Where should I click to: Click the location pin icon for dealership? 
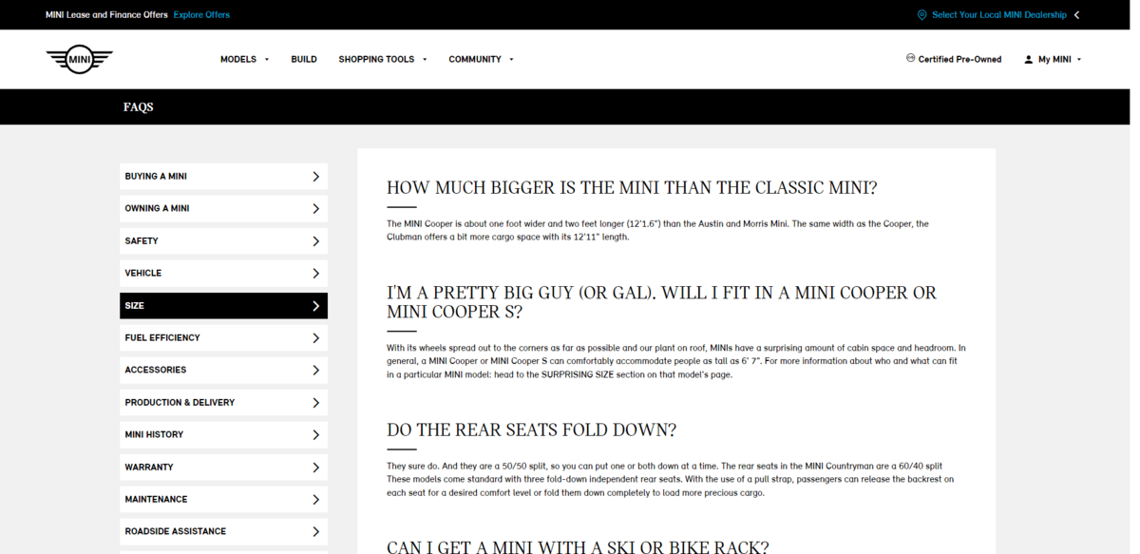(921, 15)
